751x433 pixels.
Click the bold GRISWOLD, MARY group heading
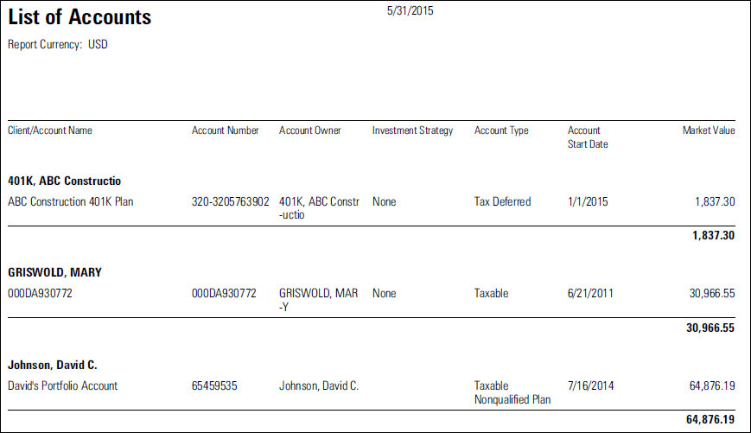[x=54, y=272]
